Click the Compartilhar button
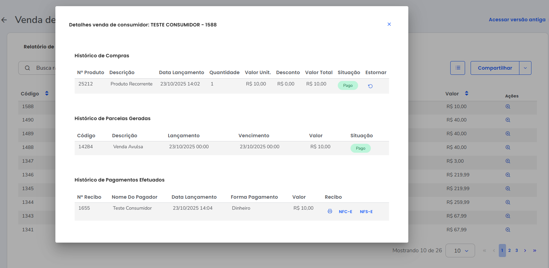Screen dimensions: 549x268 coord(495,68)
